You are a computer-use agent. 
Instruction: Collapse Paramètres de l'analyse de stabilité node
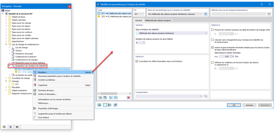tap(9, 66)
